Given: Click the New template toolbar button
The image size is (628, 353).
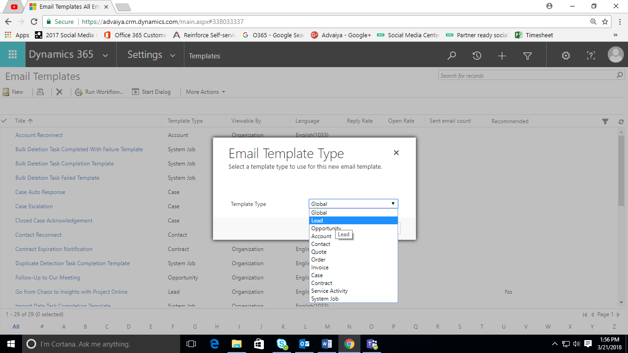Looking at the screenshot, I should pos(13,92).
